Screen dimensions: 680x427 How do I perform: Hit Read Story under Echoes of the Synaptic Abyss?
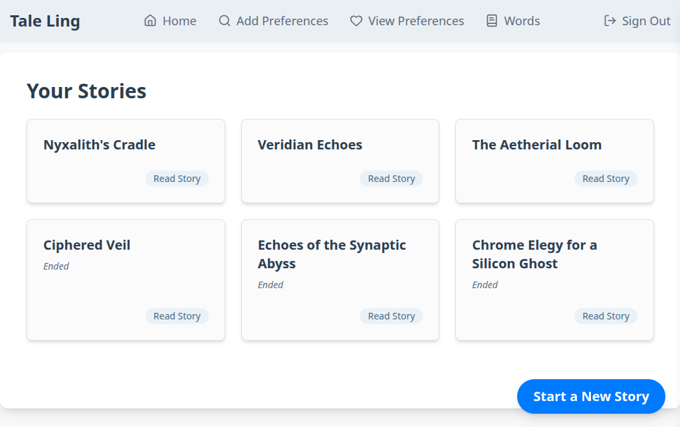coord(391,316)
